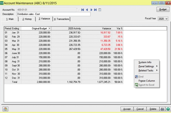
Task: Go to the previous account record
Action: point(87,10)
